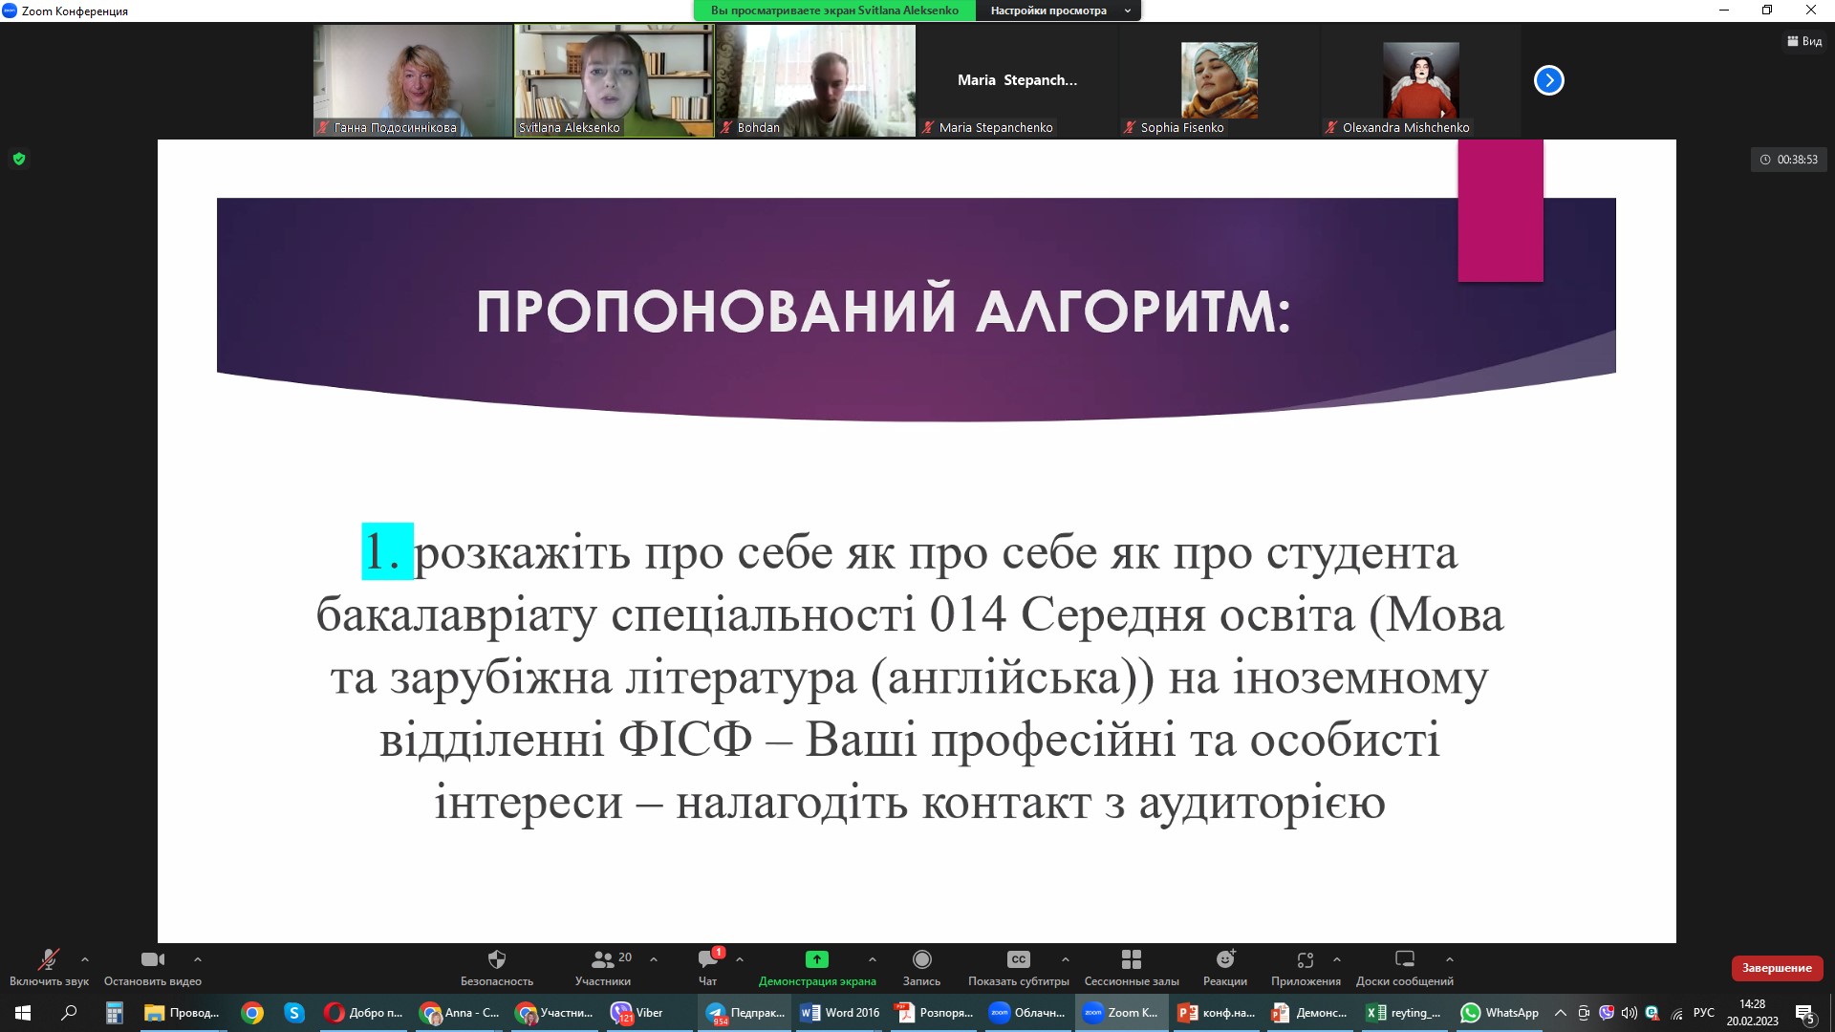Open Apps (Приложения) icon
1835x1032 pixels.
click(x=1305, y=959)
